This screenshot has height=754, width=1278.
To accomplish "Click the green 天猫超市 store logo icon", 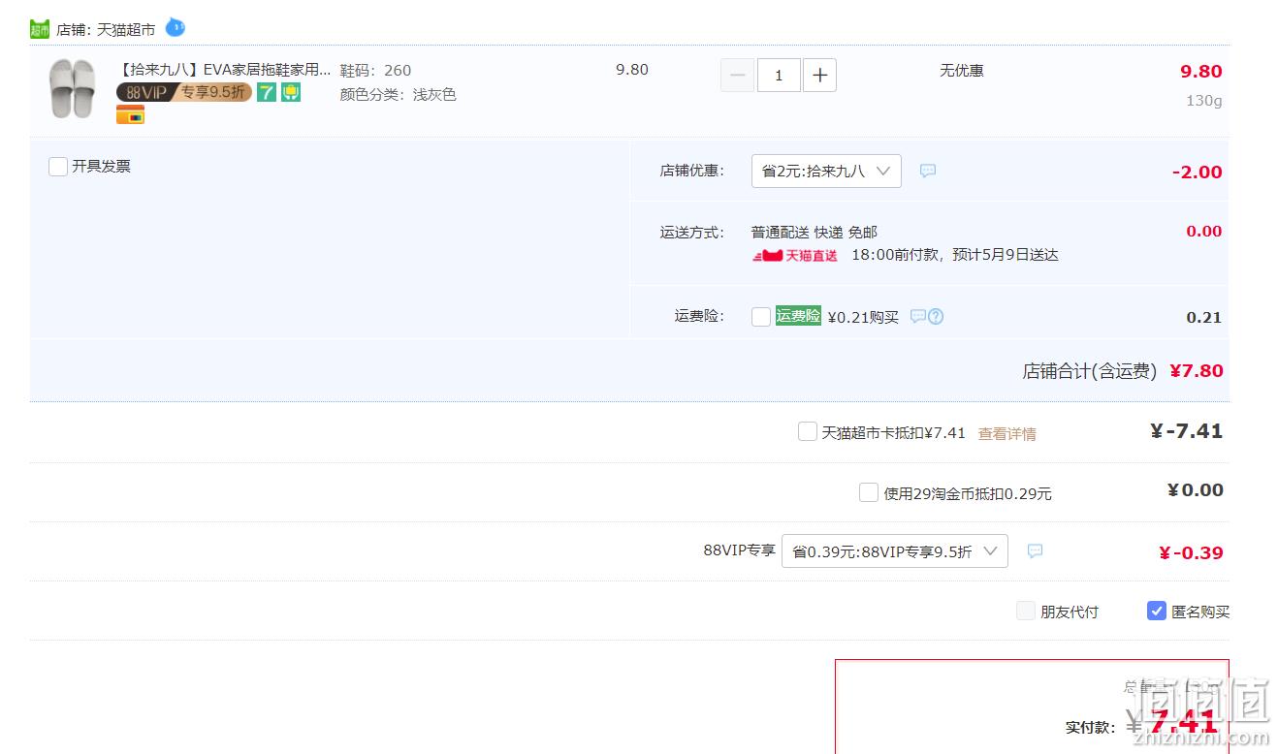I will [x=39, y=29].
